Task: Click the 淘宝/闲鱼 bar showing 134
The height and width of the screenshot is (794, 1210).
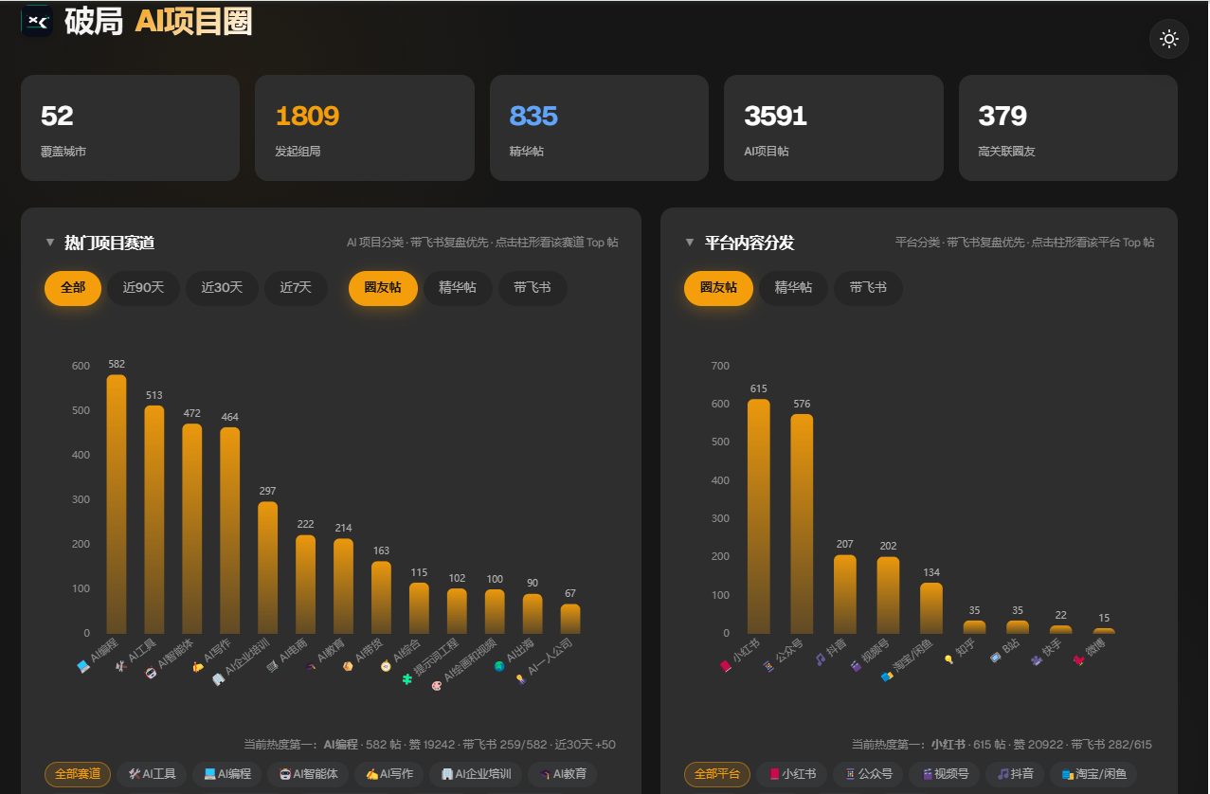Action: (931, 608)
